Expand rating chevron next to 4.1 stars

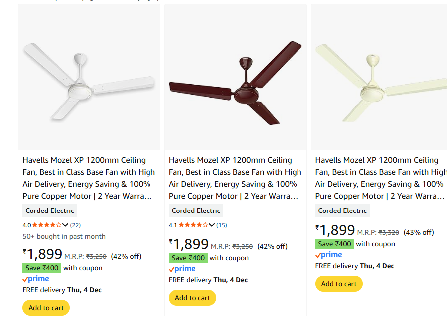point(212,225)
